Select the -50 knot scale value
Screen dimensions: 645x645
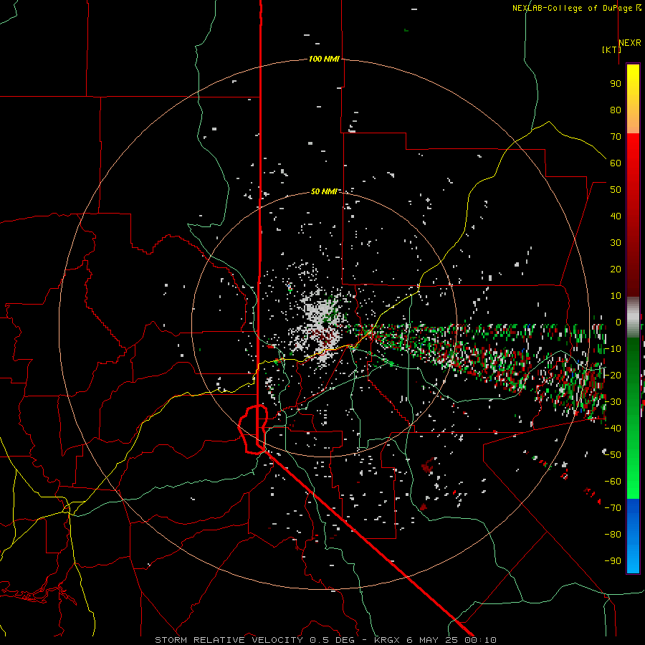tap(613, 455)
